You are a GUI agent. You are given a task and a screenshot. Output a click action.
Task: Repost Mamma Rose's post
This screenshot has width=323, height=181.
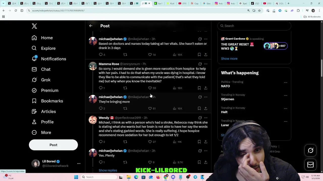125,88
